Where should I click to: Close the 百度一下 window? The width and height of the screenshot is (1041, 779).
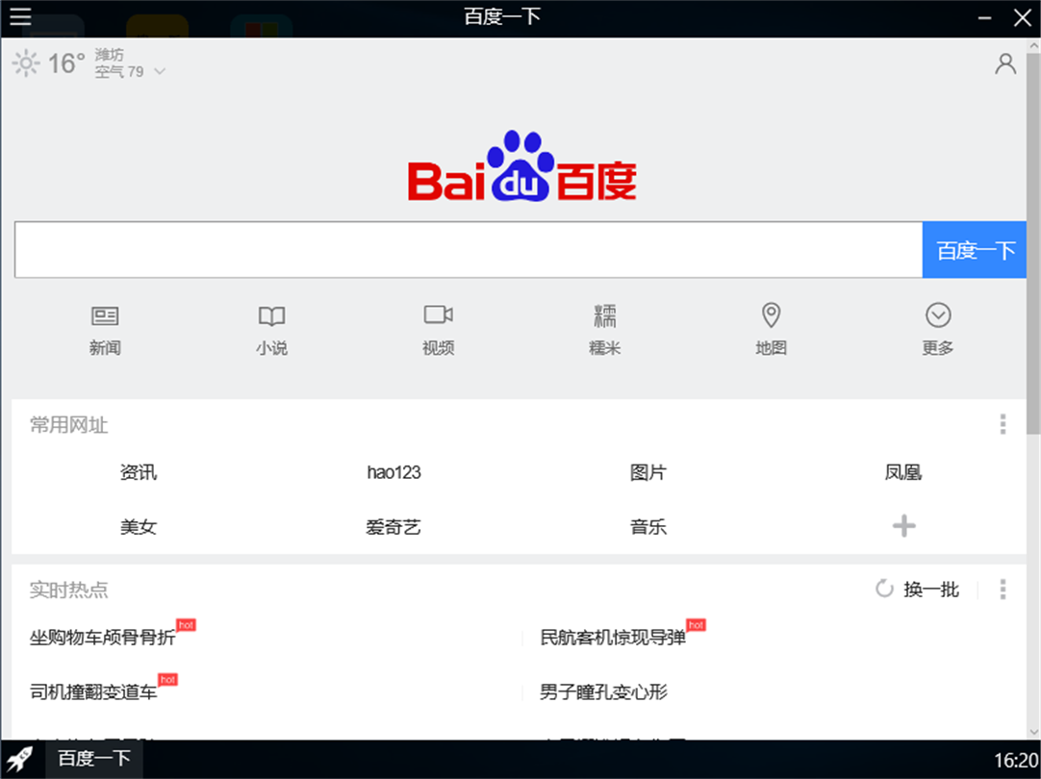(x=1023, y=18)
